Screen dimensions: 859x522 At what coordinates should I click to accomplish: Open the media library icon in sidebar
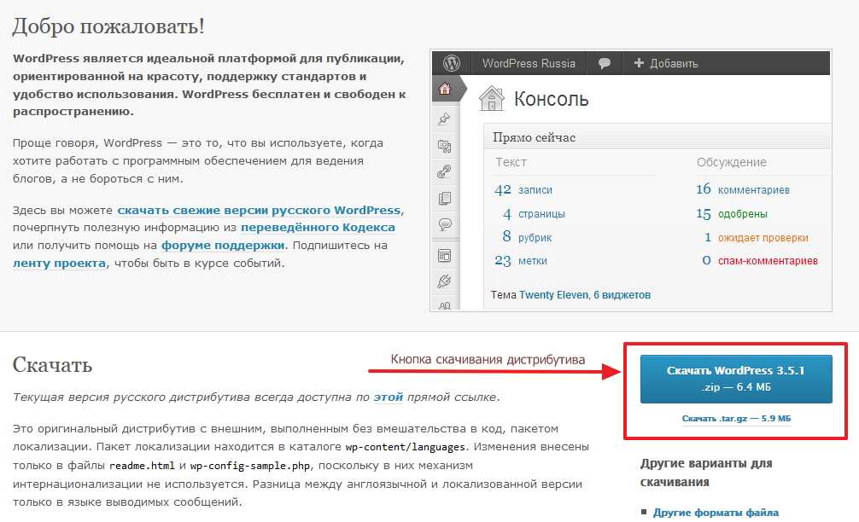click(444, 146)
